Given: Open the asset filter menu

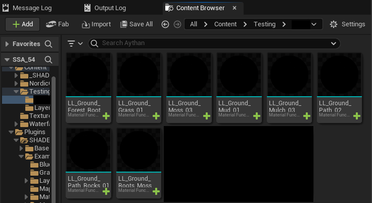Looking at the screenshot, I should [x=75, y=44].
